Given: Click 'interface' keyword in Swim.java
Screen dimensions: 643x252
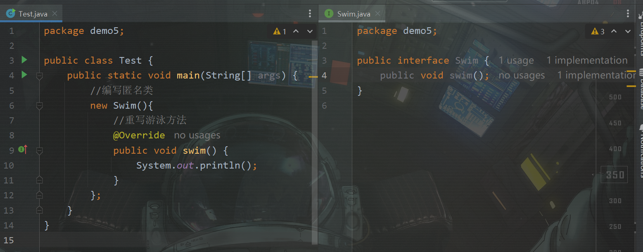Looking at the screenshot, I should 423,60.
